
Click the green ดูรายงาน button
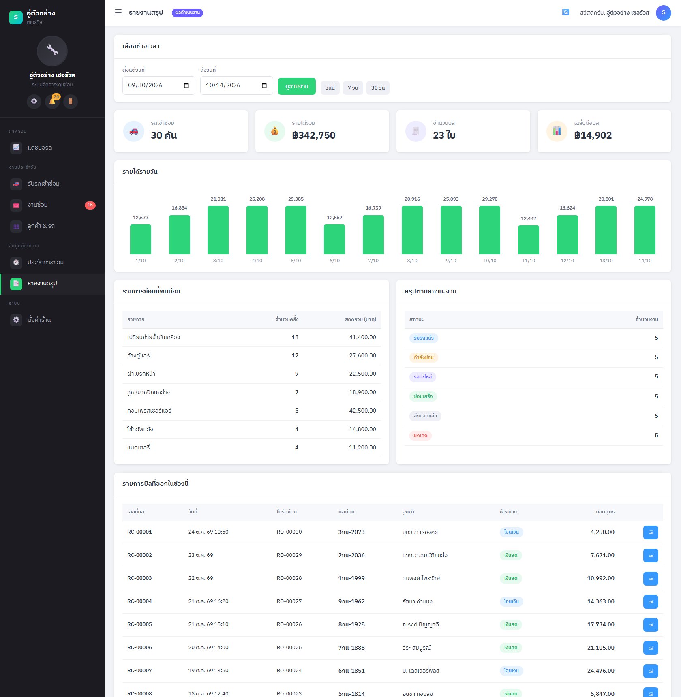297,86
